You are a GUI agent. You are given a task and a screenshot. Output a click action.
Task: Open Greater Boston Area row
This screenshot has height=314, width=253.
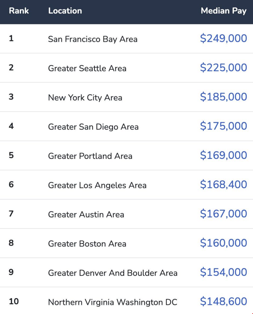pyautogui.click(x=87, y=244)
